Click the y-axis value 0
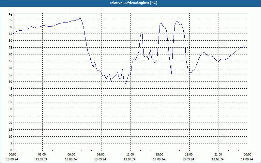Viewport: 261px width, 163px height. (11, 150)
